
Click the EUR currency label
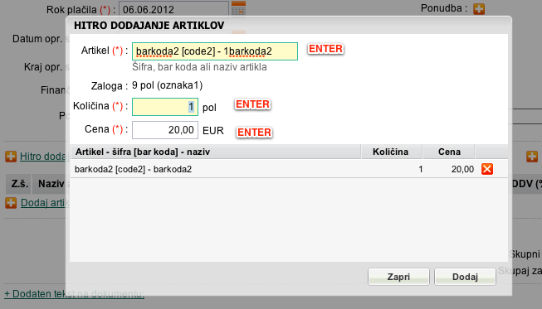[213, 131]
